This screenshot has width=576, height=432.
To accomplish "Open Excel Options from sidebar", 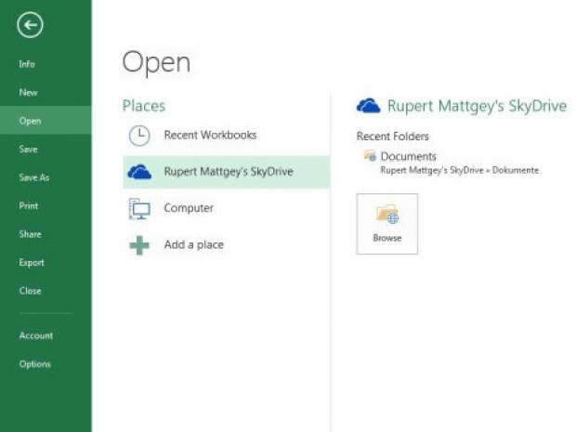I will click(35, 363).
